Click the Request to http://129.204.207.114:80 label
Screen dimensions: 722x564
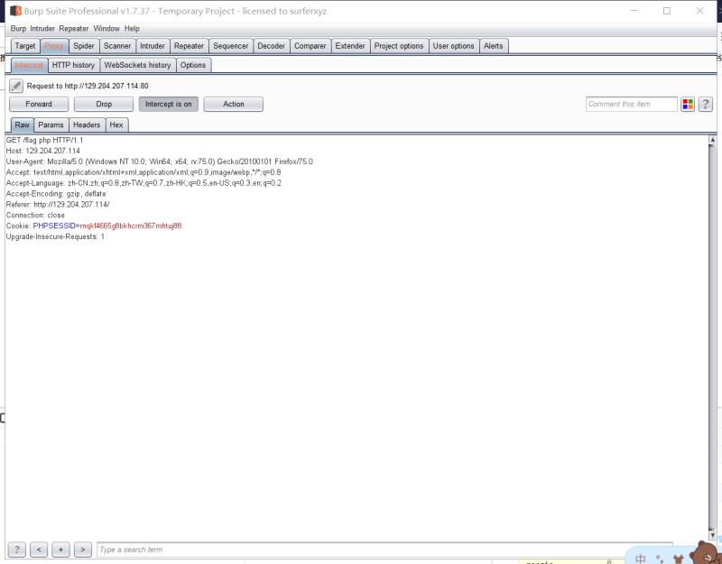click(x=88, y=86)
